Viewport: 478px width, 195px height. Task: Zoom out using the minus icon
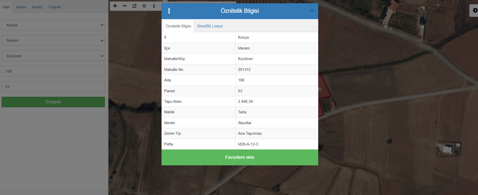point(125,6)
